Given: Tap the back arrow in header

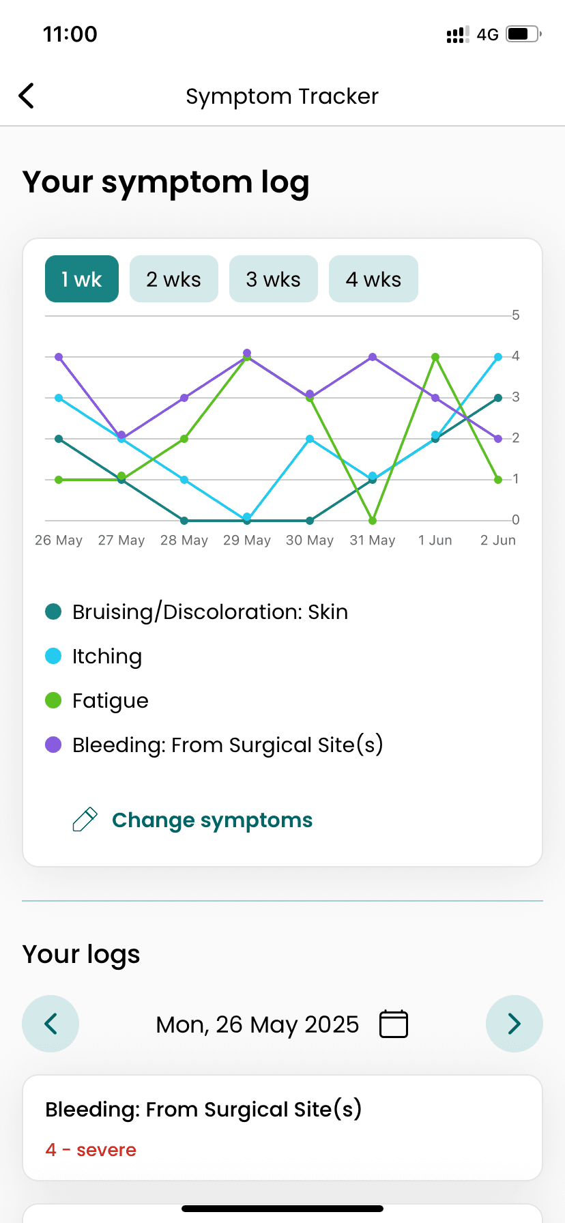Looking at the screenshot, I should (x=27, y=96).
